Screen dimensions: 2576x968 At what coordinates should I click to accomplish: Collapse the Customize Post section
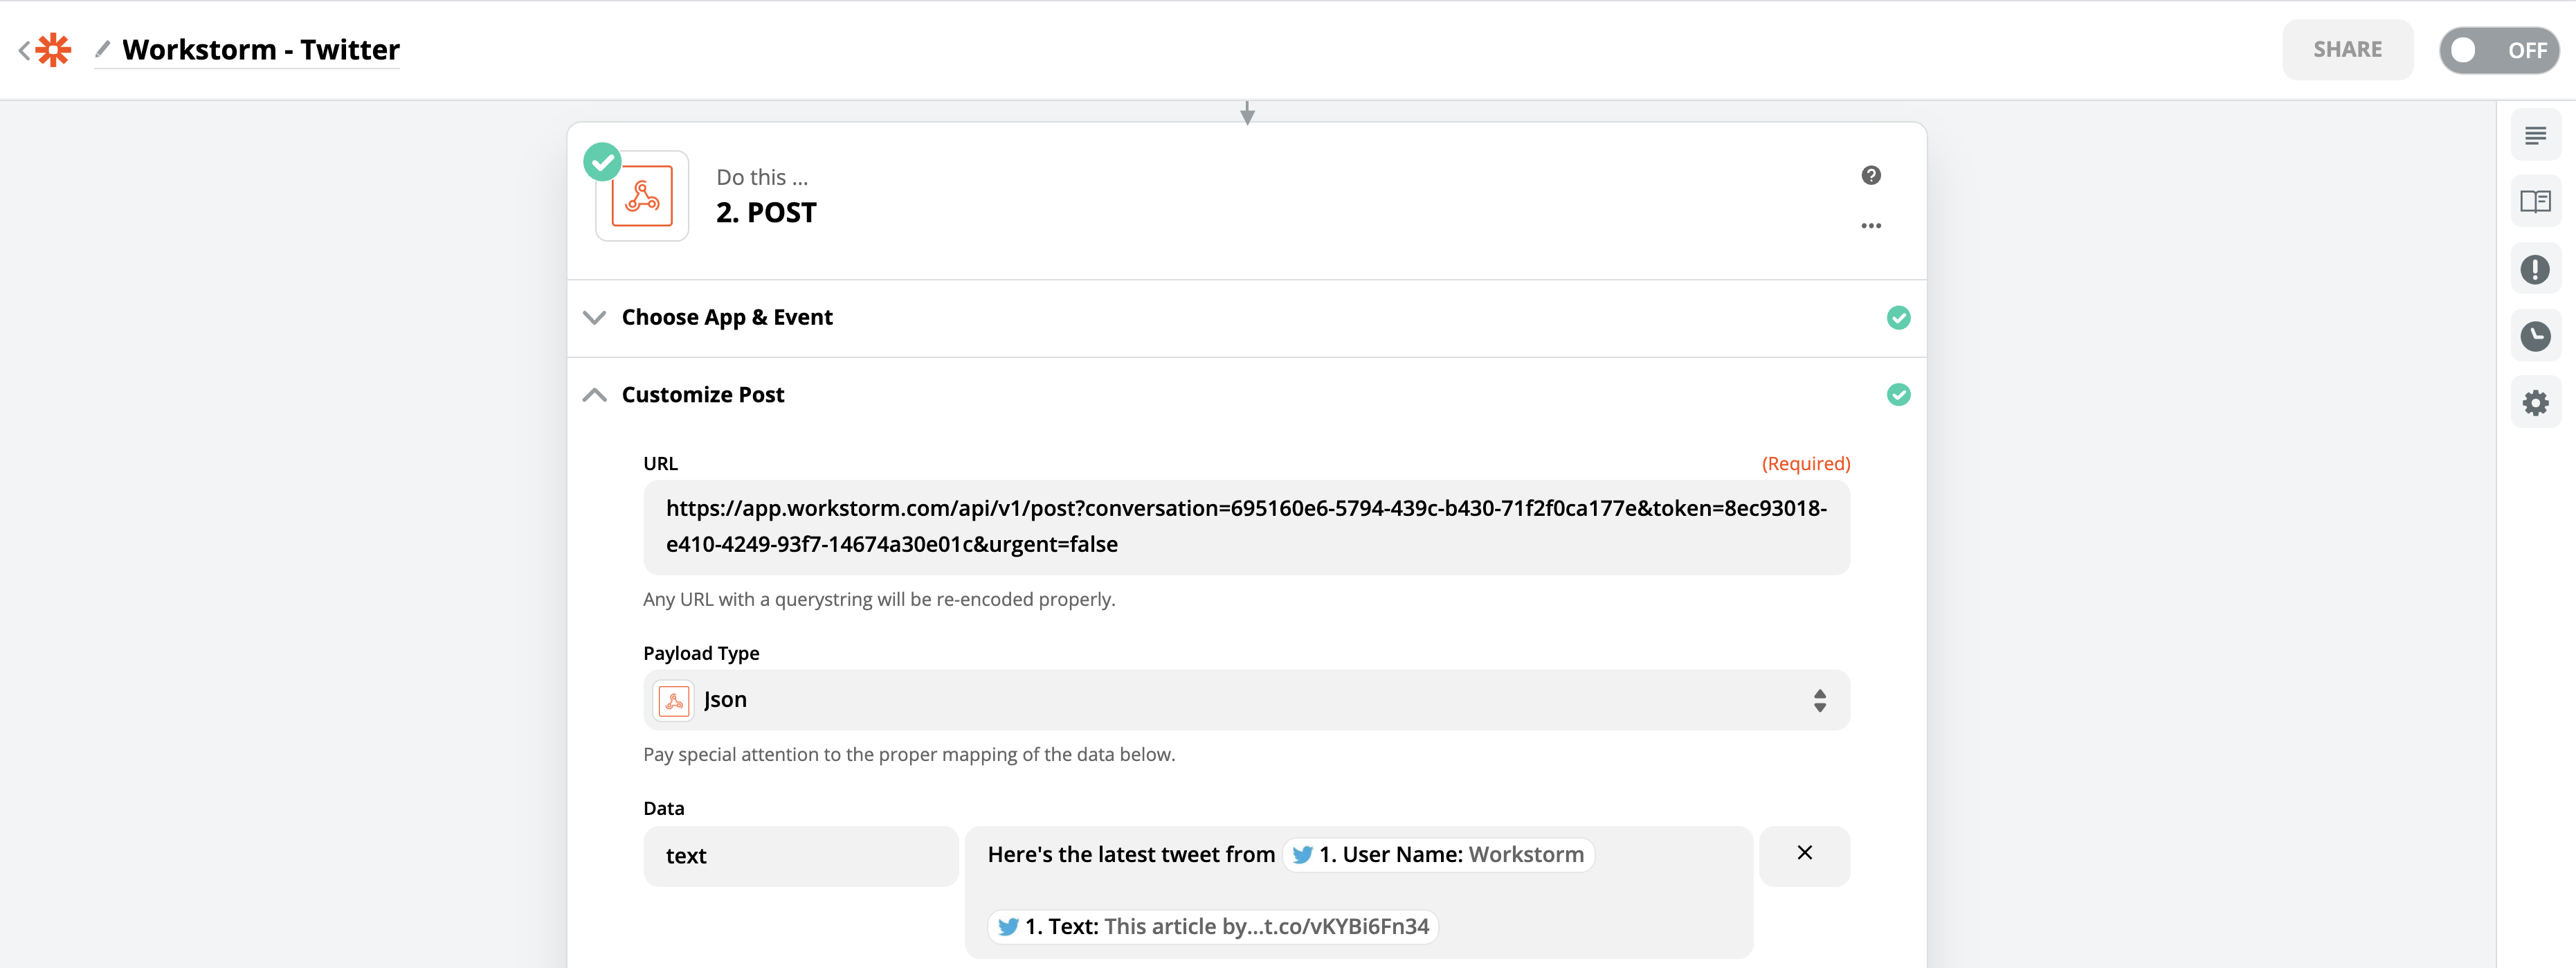click(1246, 395)
